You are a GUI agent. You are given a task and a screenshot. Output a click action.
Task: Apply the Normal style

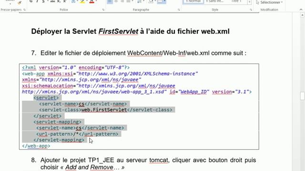(x=193, y=1)
